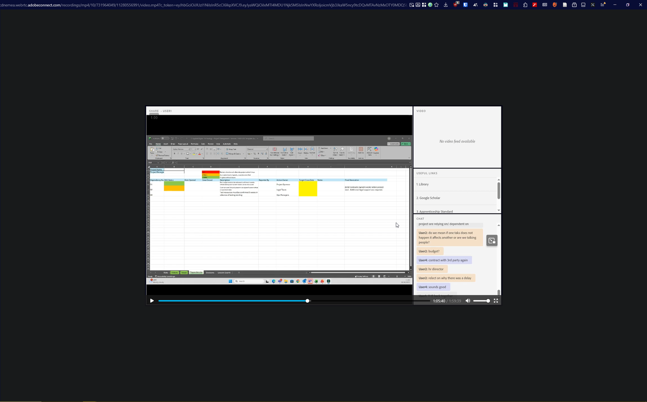
Task: Adjust the player volume slider
Action: [481, 300]
